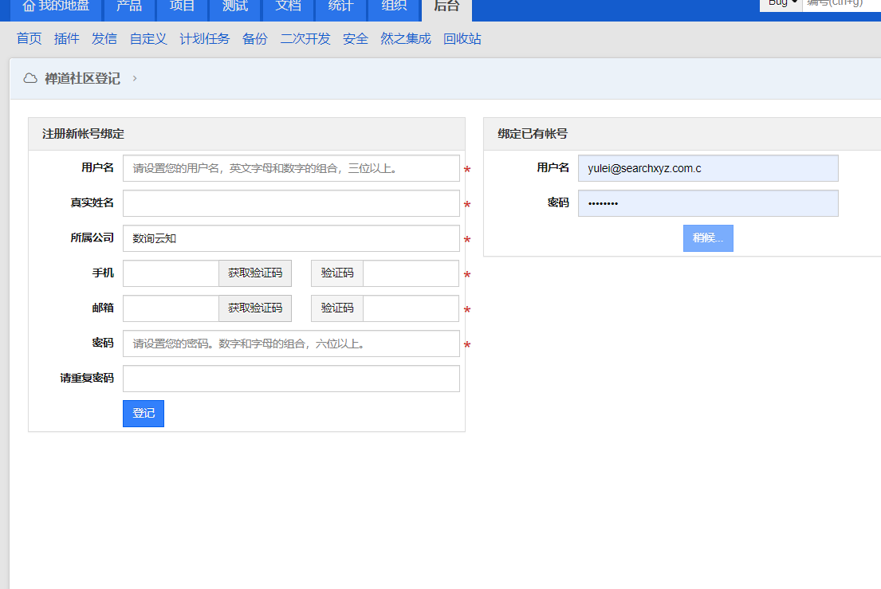Focus the 用户名 field in registration form

(291, 168)
